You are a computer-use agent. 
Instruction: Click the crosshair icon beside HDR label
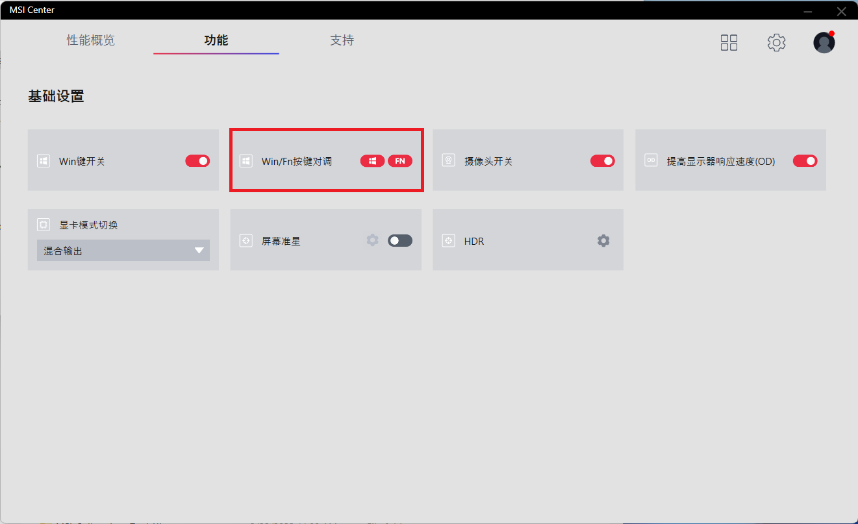click(x=448, y=241)
